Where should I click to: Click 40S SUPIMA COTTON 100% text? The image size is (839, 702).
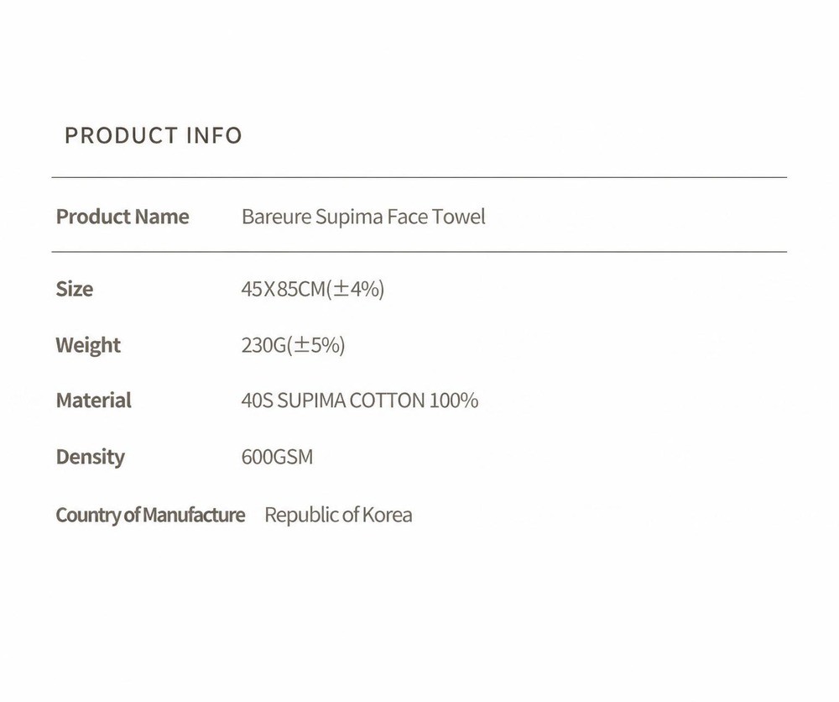click(360, 401)
